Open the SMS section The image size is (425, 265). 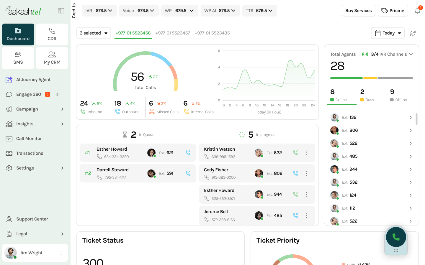point(18,58)
